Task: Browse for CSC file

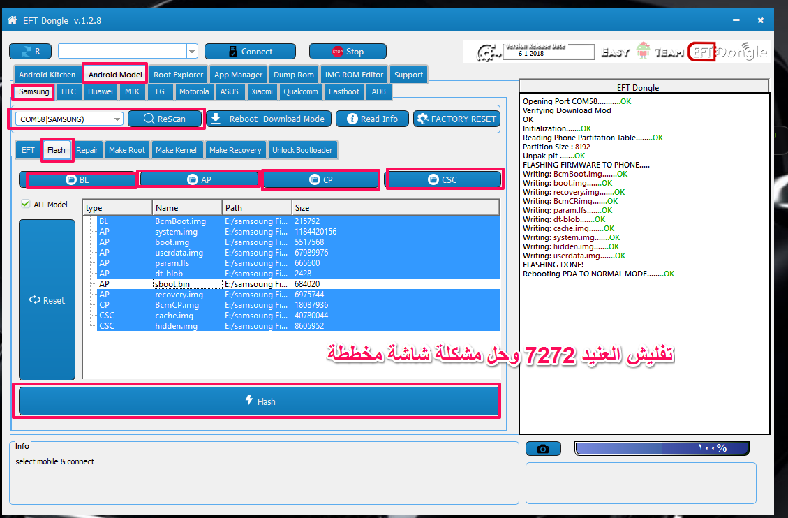Action: point(443,179)
